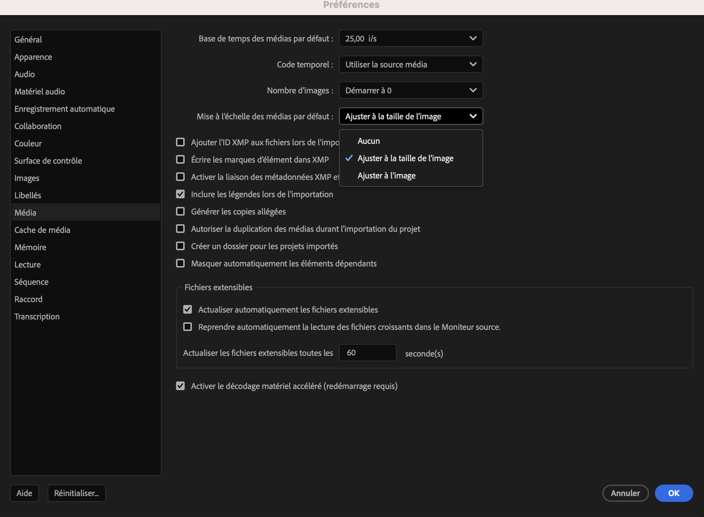This screenshot has height=517, width=704.
Task: Go to Séquence preferences category
Action: pyautogui.click(x=31, y=282)
